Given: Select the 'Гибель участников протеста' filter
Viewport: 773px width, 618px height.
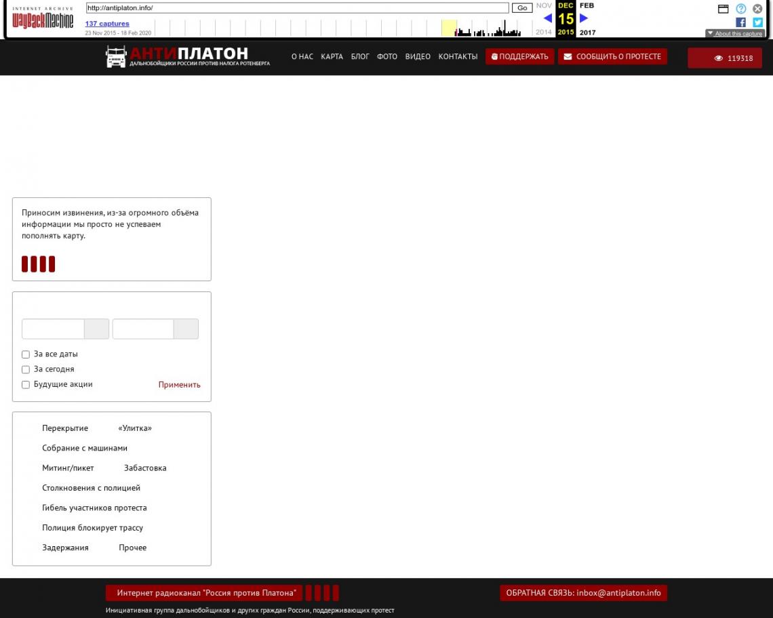Looking at the screenshot, I should point(95,508).
